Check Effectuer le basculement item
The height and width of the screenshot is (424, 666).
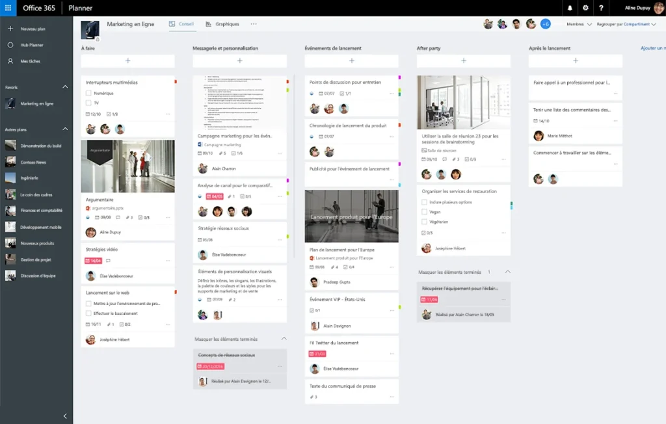[88, 313]
